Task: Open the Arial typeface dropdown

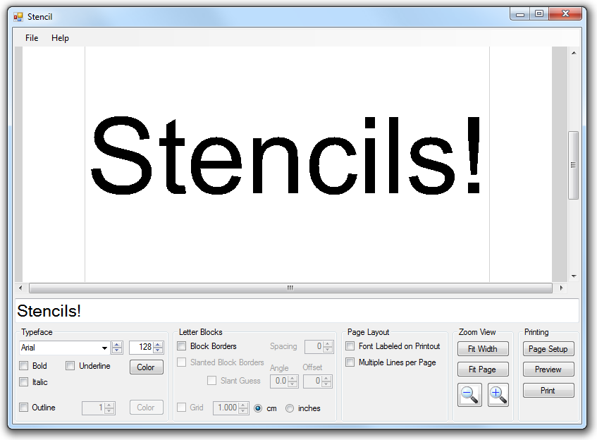Action: click(103, 347)
